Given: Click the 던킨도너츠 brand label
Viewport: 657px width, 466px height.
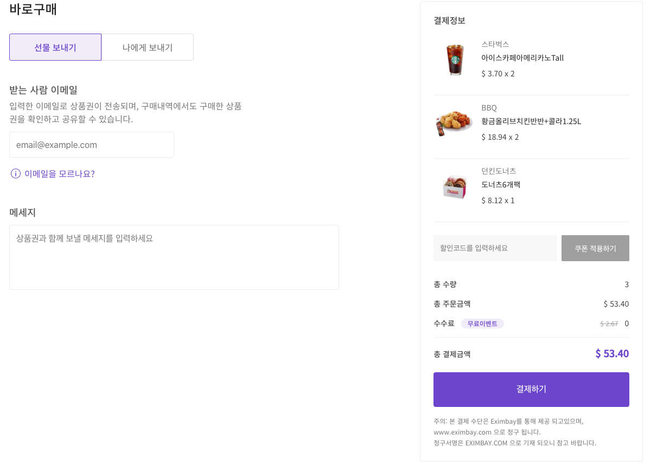Looking at the screenshot, I should point(499,171).
